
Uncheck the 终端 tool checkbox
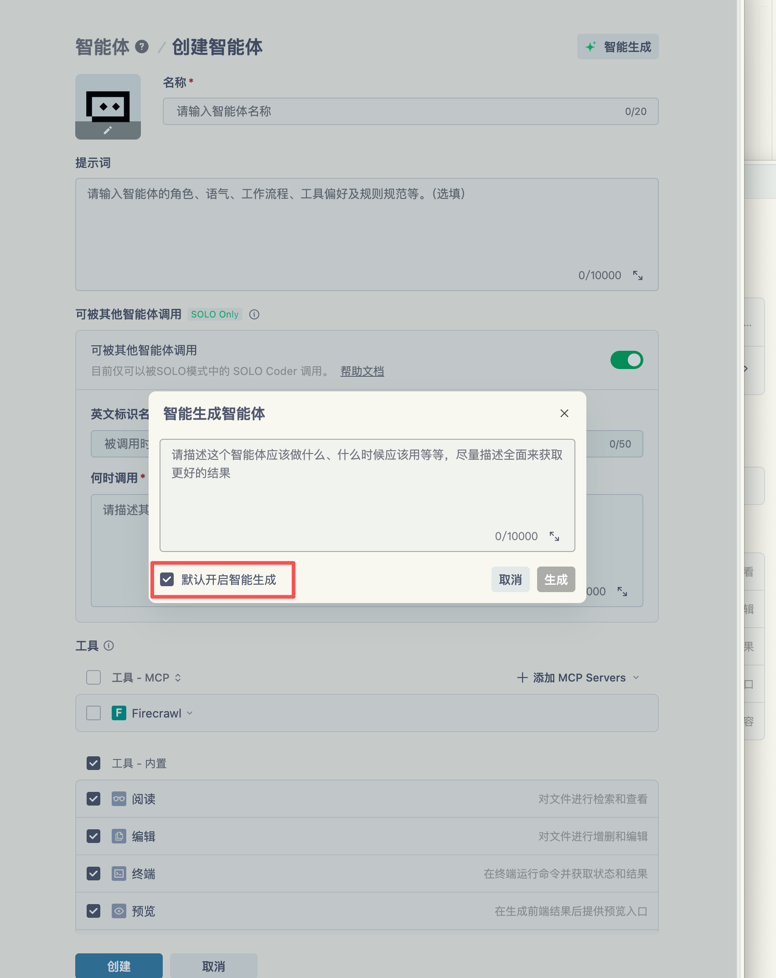tap(93, 874)
